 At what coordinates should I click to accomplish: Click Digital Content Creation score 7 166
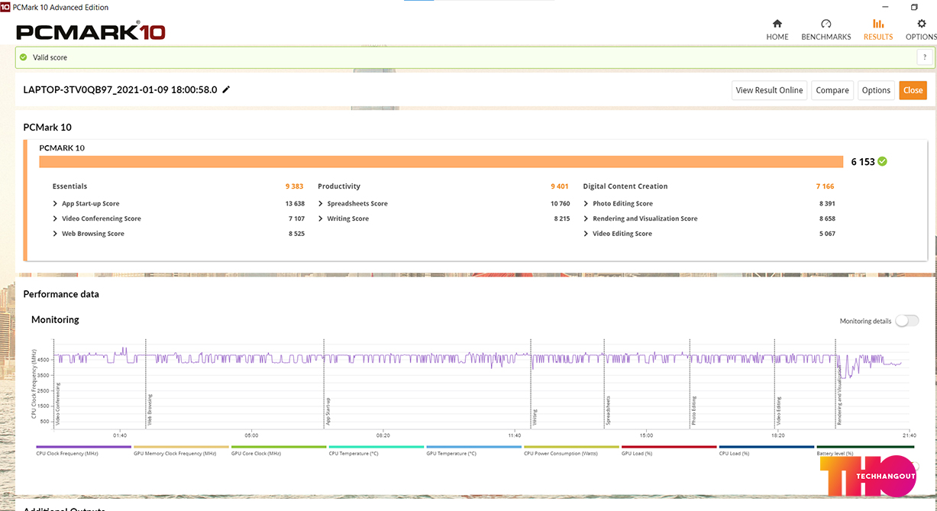(x=825, y=186)
